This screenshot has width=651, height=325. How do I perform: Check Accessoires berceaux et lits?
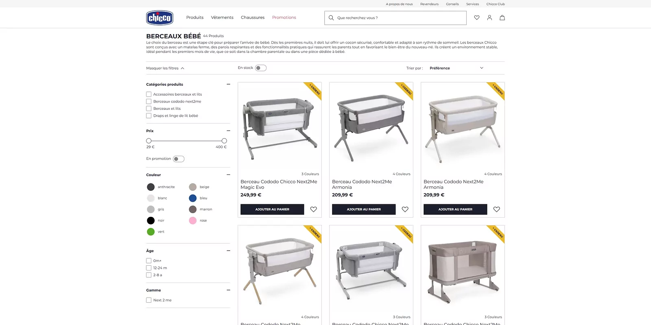tap(149, 94)
